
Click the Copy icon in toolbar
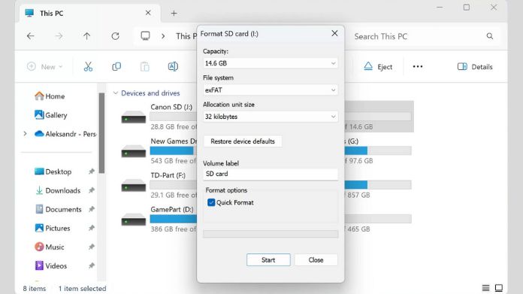point(116,67)
